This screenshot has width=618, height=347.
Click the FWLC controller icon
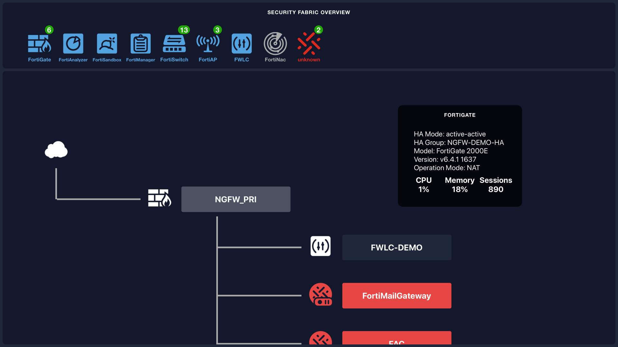(242, 44)
